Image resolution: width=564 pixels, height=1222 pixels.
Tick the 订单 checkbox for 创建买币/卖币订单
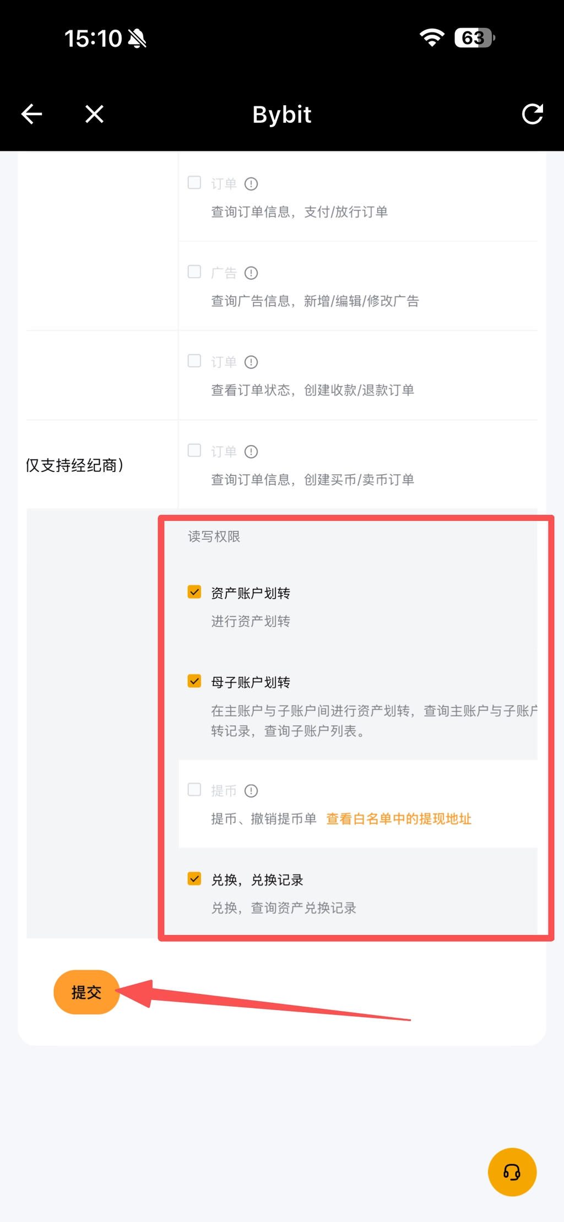coord(194,450)
